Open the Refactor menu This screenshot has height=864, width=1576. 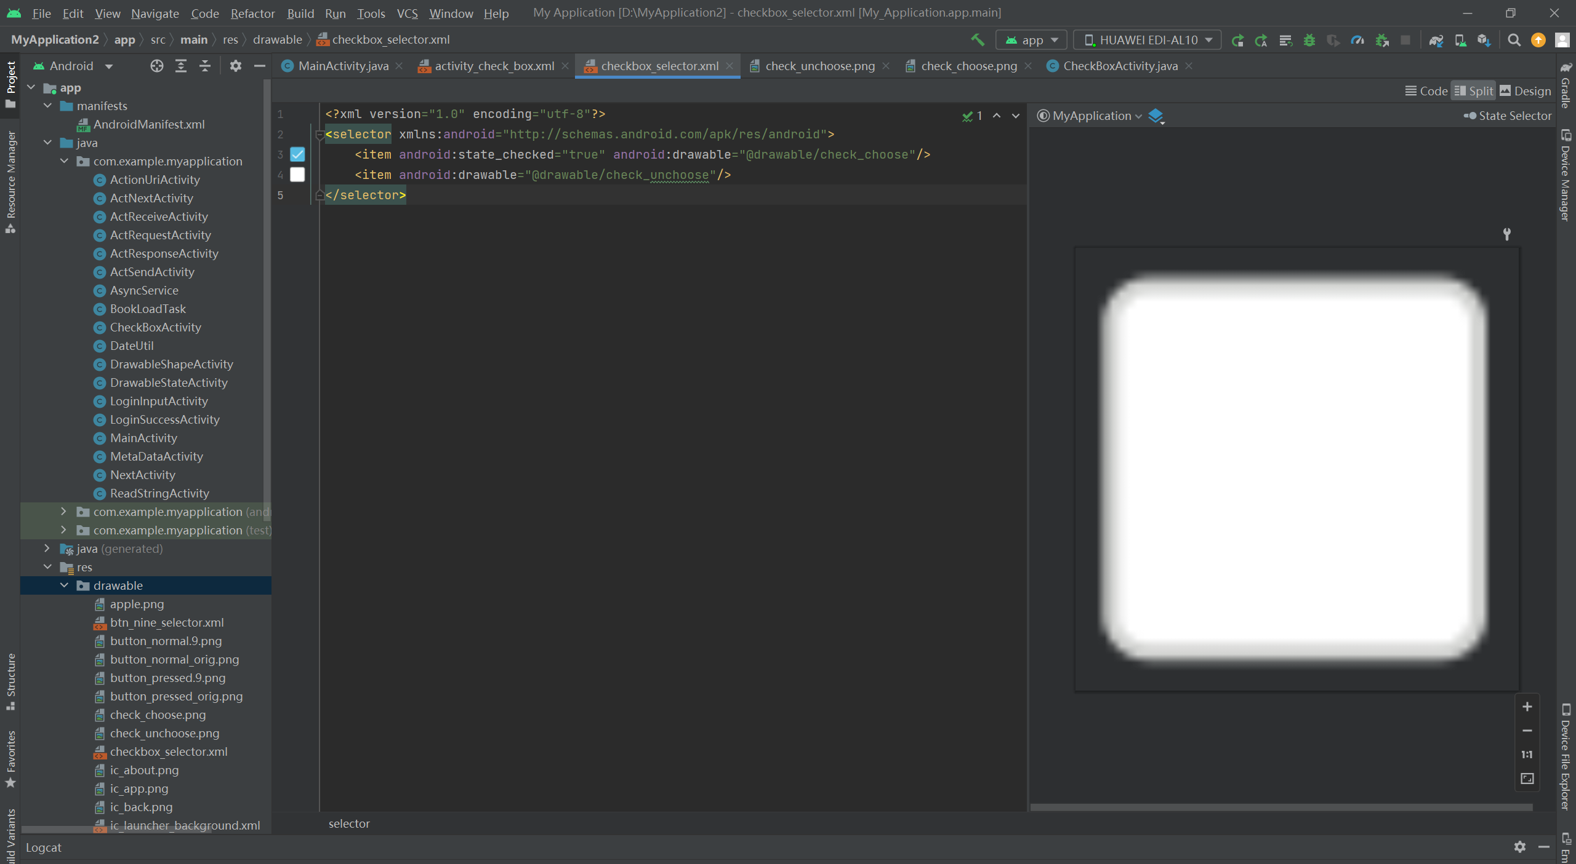pos(252,13)
